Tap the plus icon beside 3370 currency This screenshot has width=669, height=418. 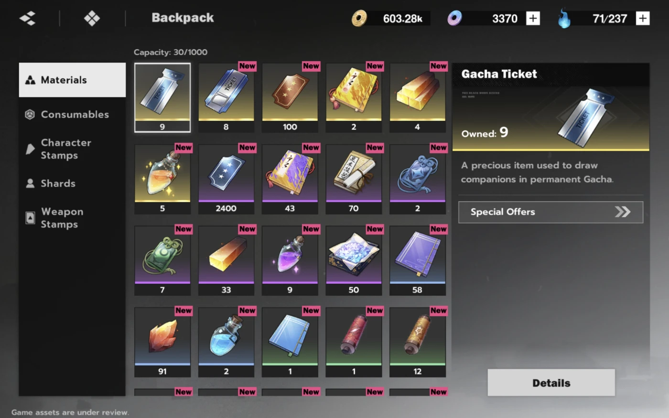point(533,19)
